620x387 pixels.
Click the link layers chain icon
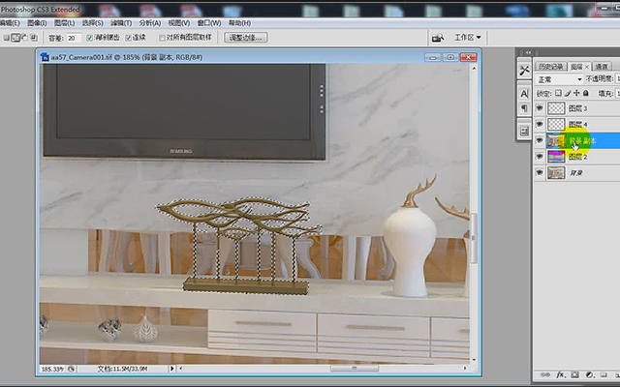tap(545, 374)
